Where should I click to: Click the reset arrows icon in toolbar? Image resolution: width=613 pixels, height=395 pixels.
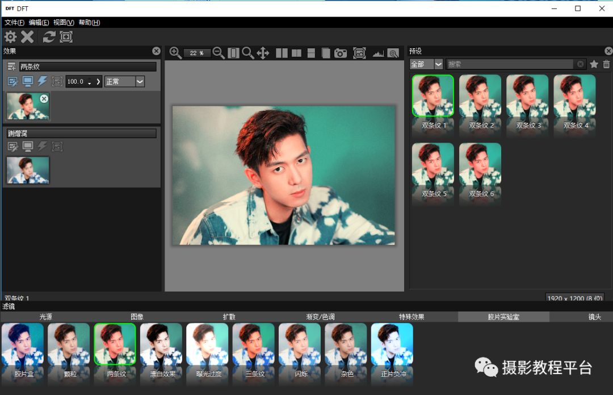[49, 37]
